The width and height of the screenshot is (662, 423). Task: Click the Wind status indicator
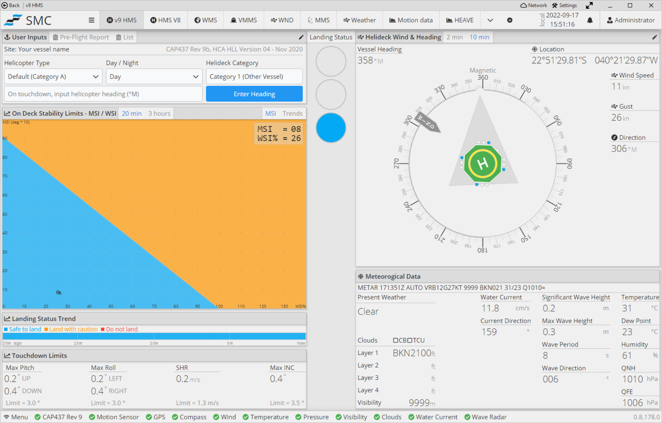pyautogui.click(x=225, y=417)
